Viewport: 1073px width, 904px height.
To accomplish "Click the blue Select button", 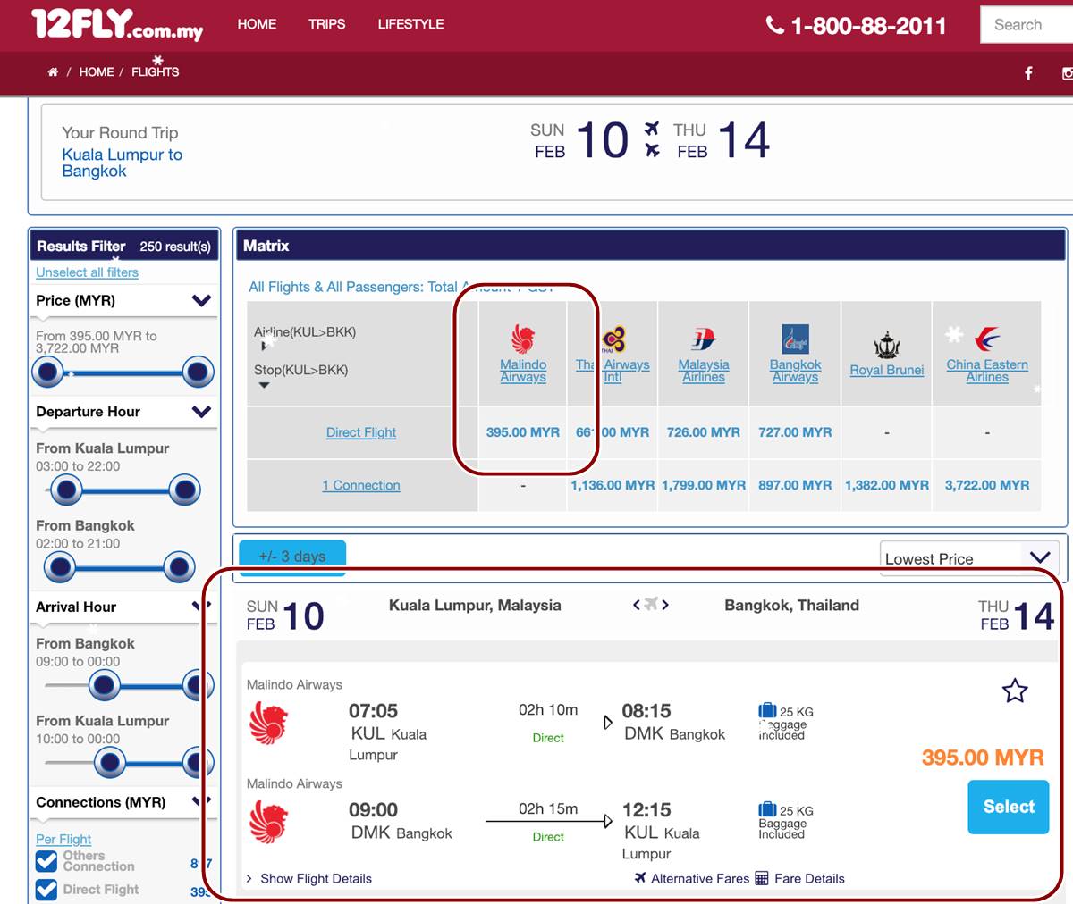I will point(1009,807).
